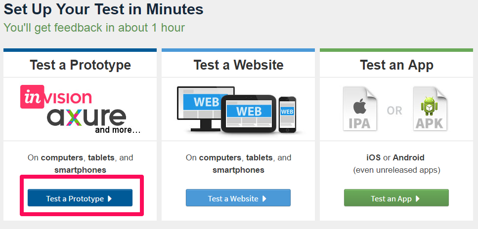478x229 pixels.
Task: Click "Set Up Your Test in Minutes" heading
Action: (x=103, y=9)
